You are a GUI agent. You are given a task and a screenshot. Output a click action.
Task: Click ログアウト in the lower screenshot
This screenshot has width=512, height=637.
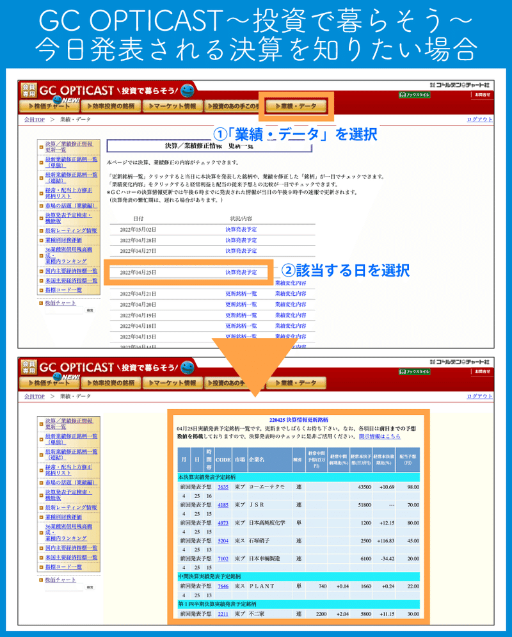479,396
